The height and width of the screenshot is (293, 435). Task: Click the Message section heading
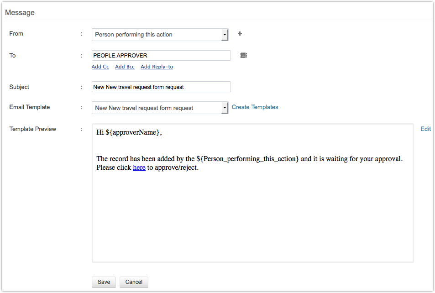tap(20, 12)
